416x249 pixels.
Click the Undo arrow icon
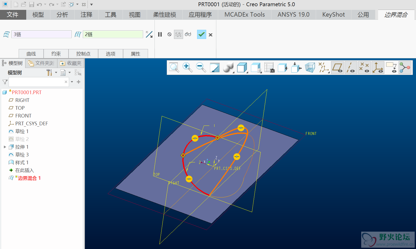tap(39, 4)
